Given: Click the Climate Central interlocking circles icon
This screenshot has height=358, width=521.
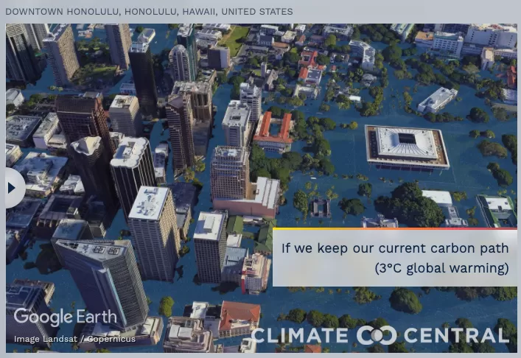Looking at the screenshot, I should [377, 335].
